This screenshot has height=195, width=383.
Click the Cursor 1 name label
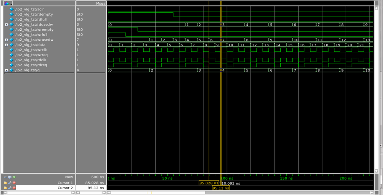click(65, 183)
